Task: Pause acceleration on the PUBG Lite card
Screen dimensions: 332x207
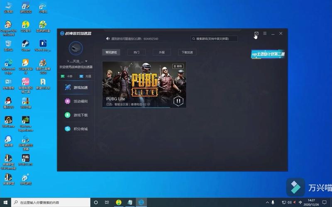Action: (x=178, y=101)
